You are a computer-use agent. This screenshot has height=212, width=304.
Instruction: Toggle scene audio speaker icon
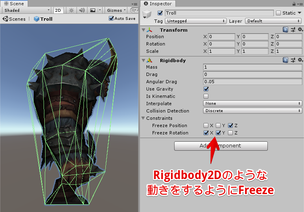82,10
